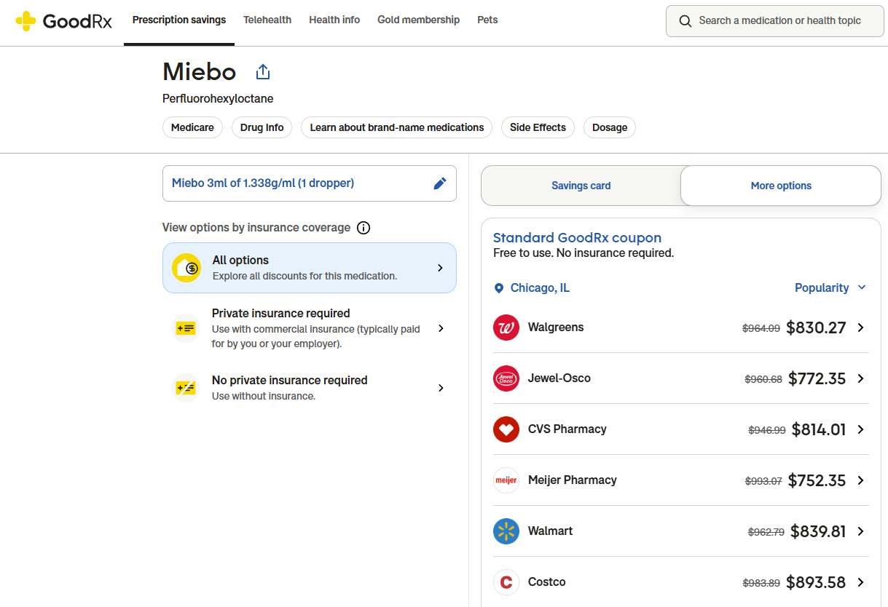Image resolution: width=888 pixels, height=607 pixels.
Task: Click the Side Effects pill button
Action: pyautogui.click(x=538, y=127)
